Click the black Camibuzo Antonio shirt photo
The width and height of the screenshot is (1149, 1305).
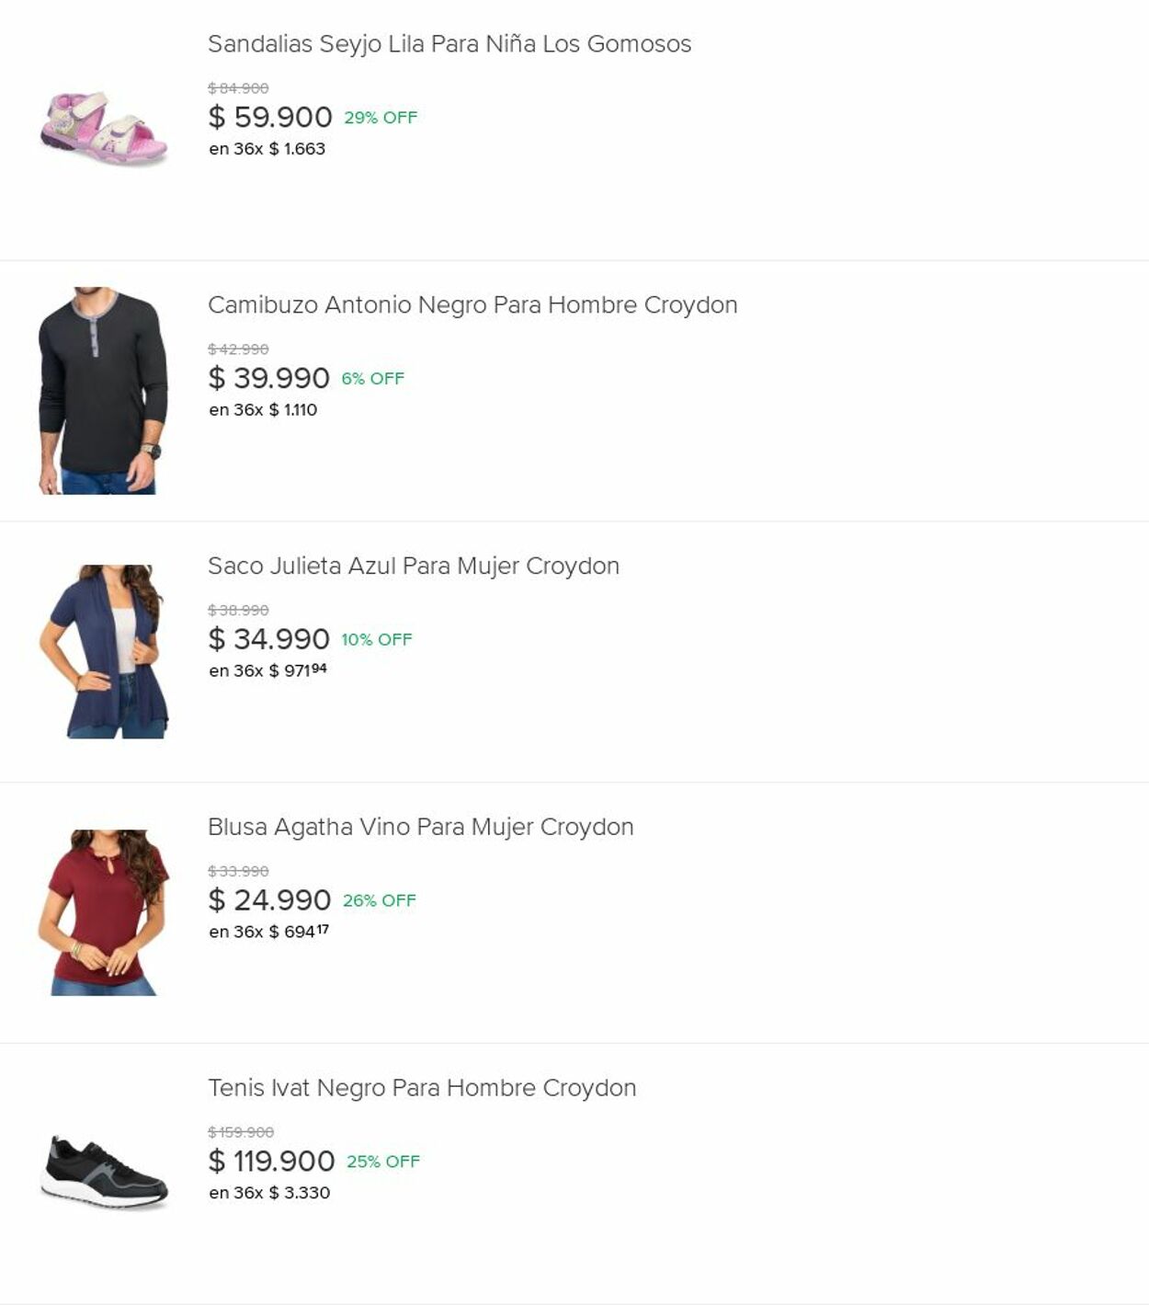tap(102, 391)
